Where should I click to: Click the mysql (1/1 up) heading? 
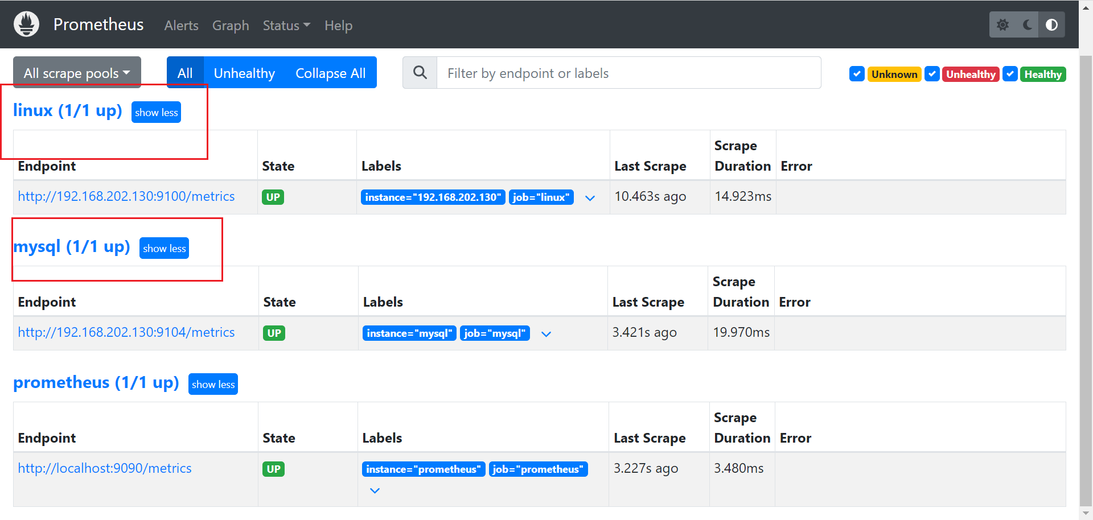(x=72, y=246)
